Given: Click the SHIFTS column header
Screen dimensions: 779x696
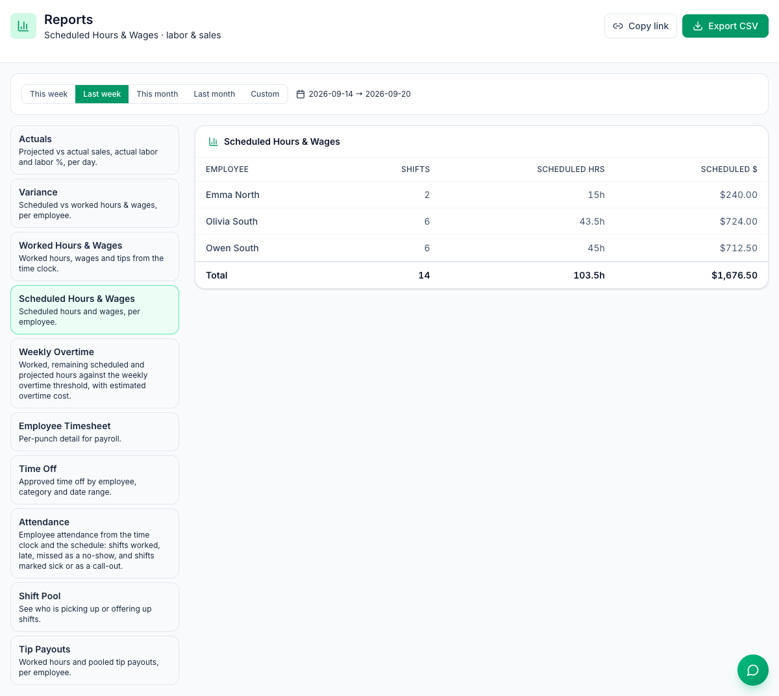Looking at the screenshot, I should pos(415,169).
